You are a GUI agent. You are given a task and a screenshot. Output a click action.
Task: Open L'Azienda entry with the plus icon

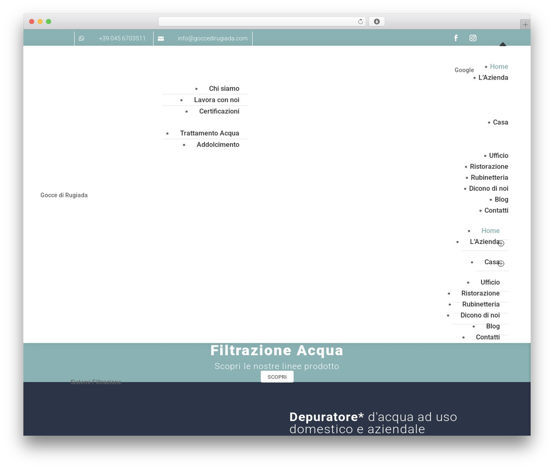pos(485,242)
